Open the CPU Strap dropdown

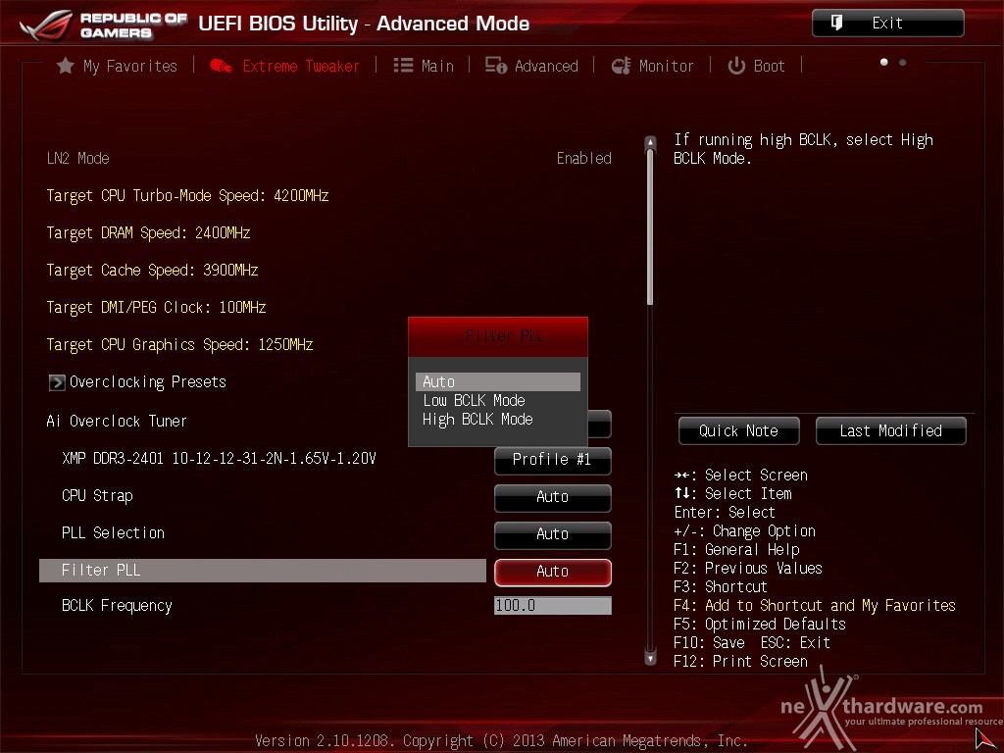553,497
